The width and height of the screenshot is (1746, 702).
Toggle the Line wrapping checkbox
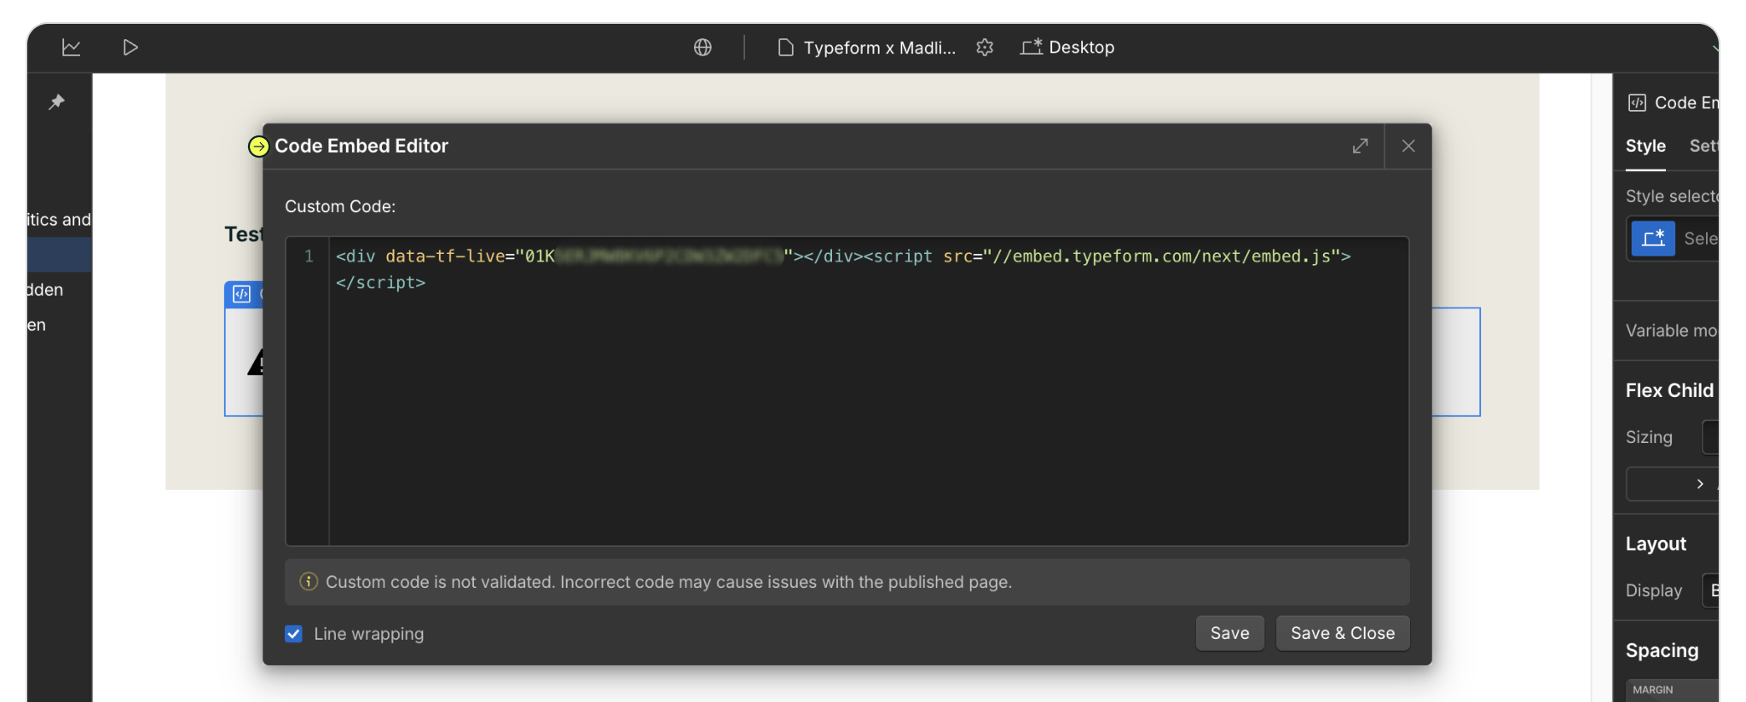click(293, 634)
